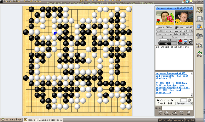Open the Review button
205x122 pixels.
(x=174, y=113)
